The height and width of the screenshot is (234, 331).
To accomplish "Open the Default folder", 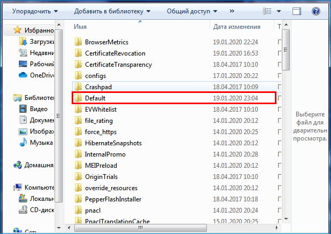I will point(95,98).
